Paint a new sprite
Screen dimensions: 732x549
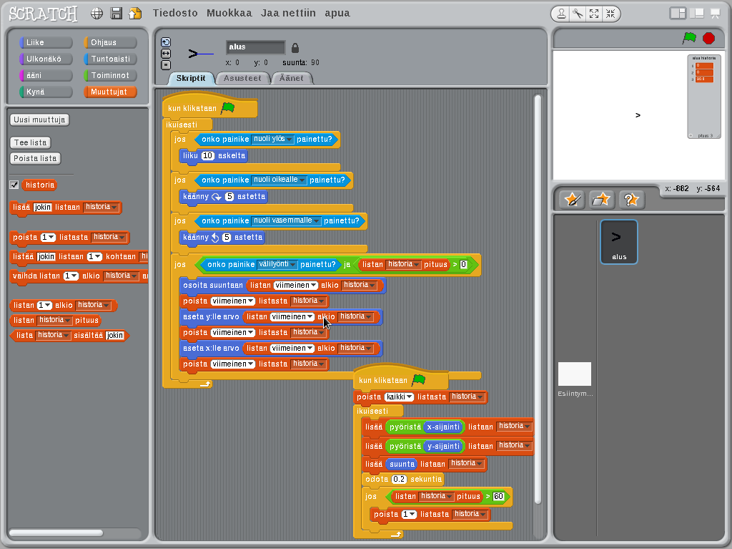(x=573, y=200)
